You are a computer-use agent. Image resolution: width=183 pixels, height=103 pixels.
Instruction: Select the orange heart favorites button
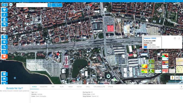tap(4, 56)
